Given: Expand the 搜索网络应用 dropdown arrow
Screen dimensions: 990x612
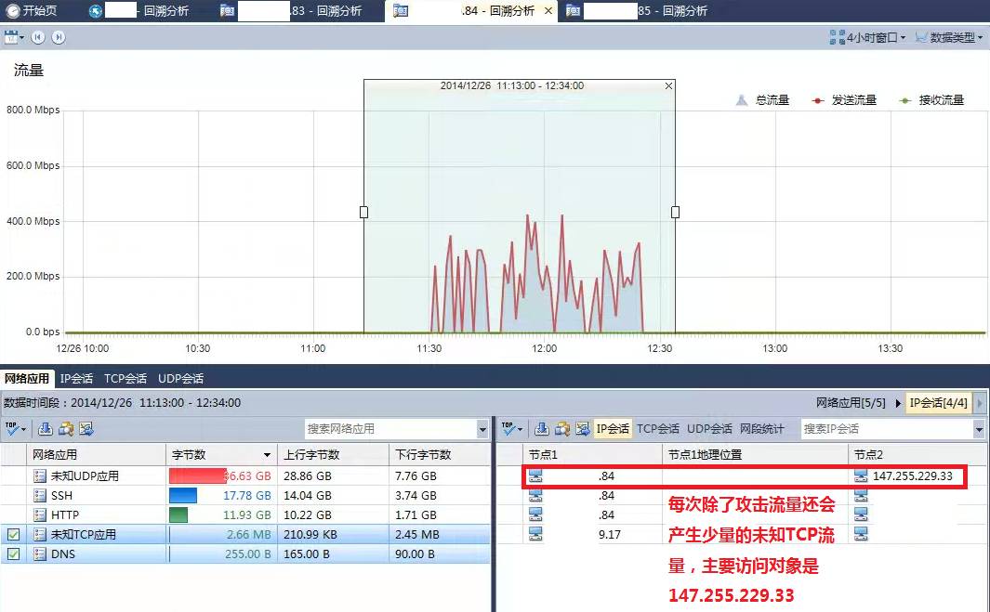Looking at the screenshot, I should coord(483,430).
